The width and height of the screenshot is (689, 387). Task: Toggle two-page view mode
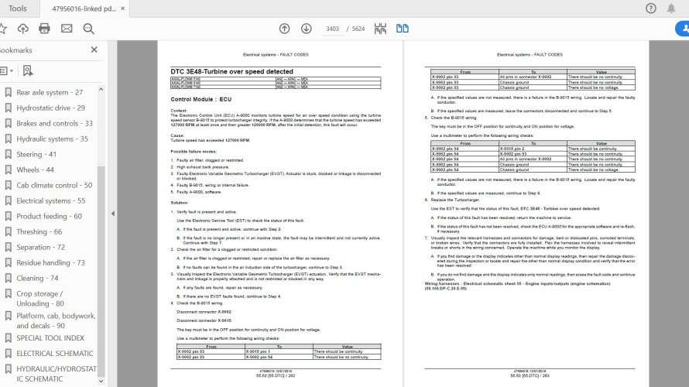(402, 29)
